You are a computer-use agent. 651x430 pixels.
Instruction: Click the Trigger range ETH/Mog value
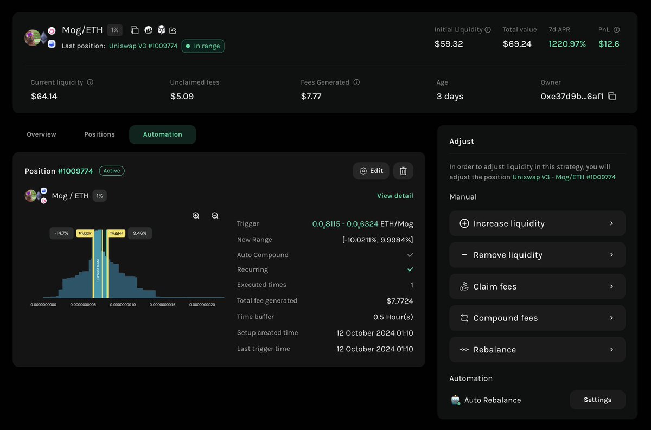click(363, 224)
